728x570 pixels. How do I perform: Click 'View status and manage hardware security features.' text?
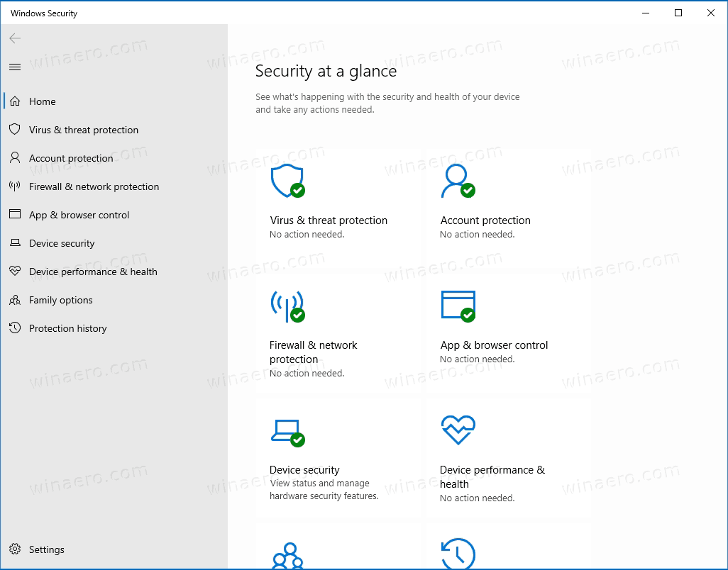(324, 490)
